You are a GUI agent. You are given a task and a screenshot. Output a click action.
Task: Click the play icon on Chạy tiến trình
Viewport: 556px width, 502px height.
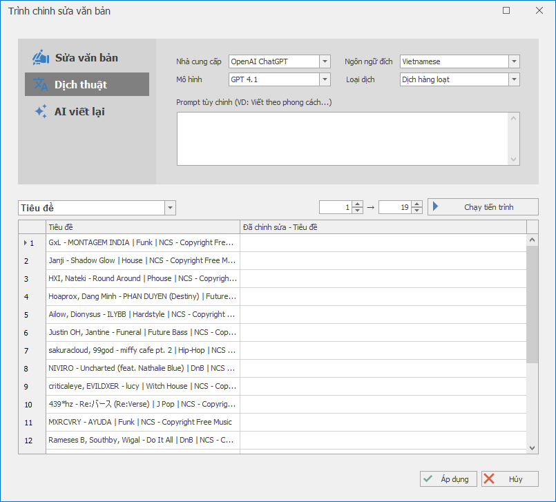tap(436, 207)
